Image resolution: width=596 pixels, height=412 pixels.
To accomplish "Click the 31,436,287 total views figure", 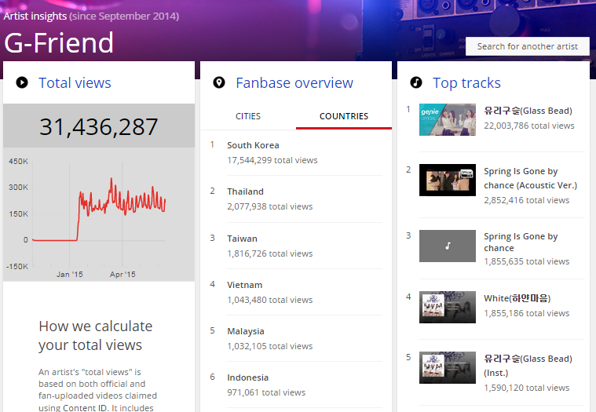I will [x=99, y=126].
